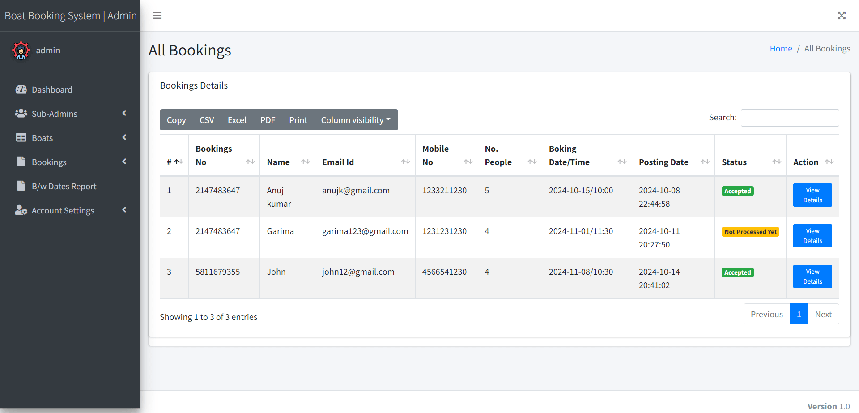Screen dimensions: 859x413
Task: Select the PDF export tab
Action: (x=268, y=119)
